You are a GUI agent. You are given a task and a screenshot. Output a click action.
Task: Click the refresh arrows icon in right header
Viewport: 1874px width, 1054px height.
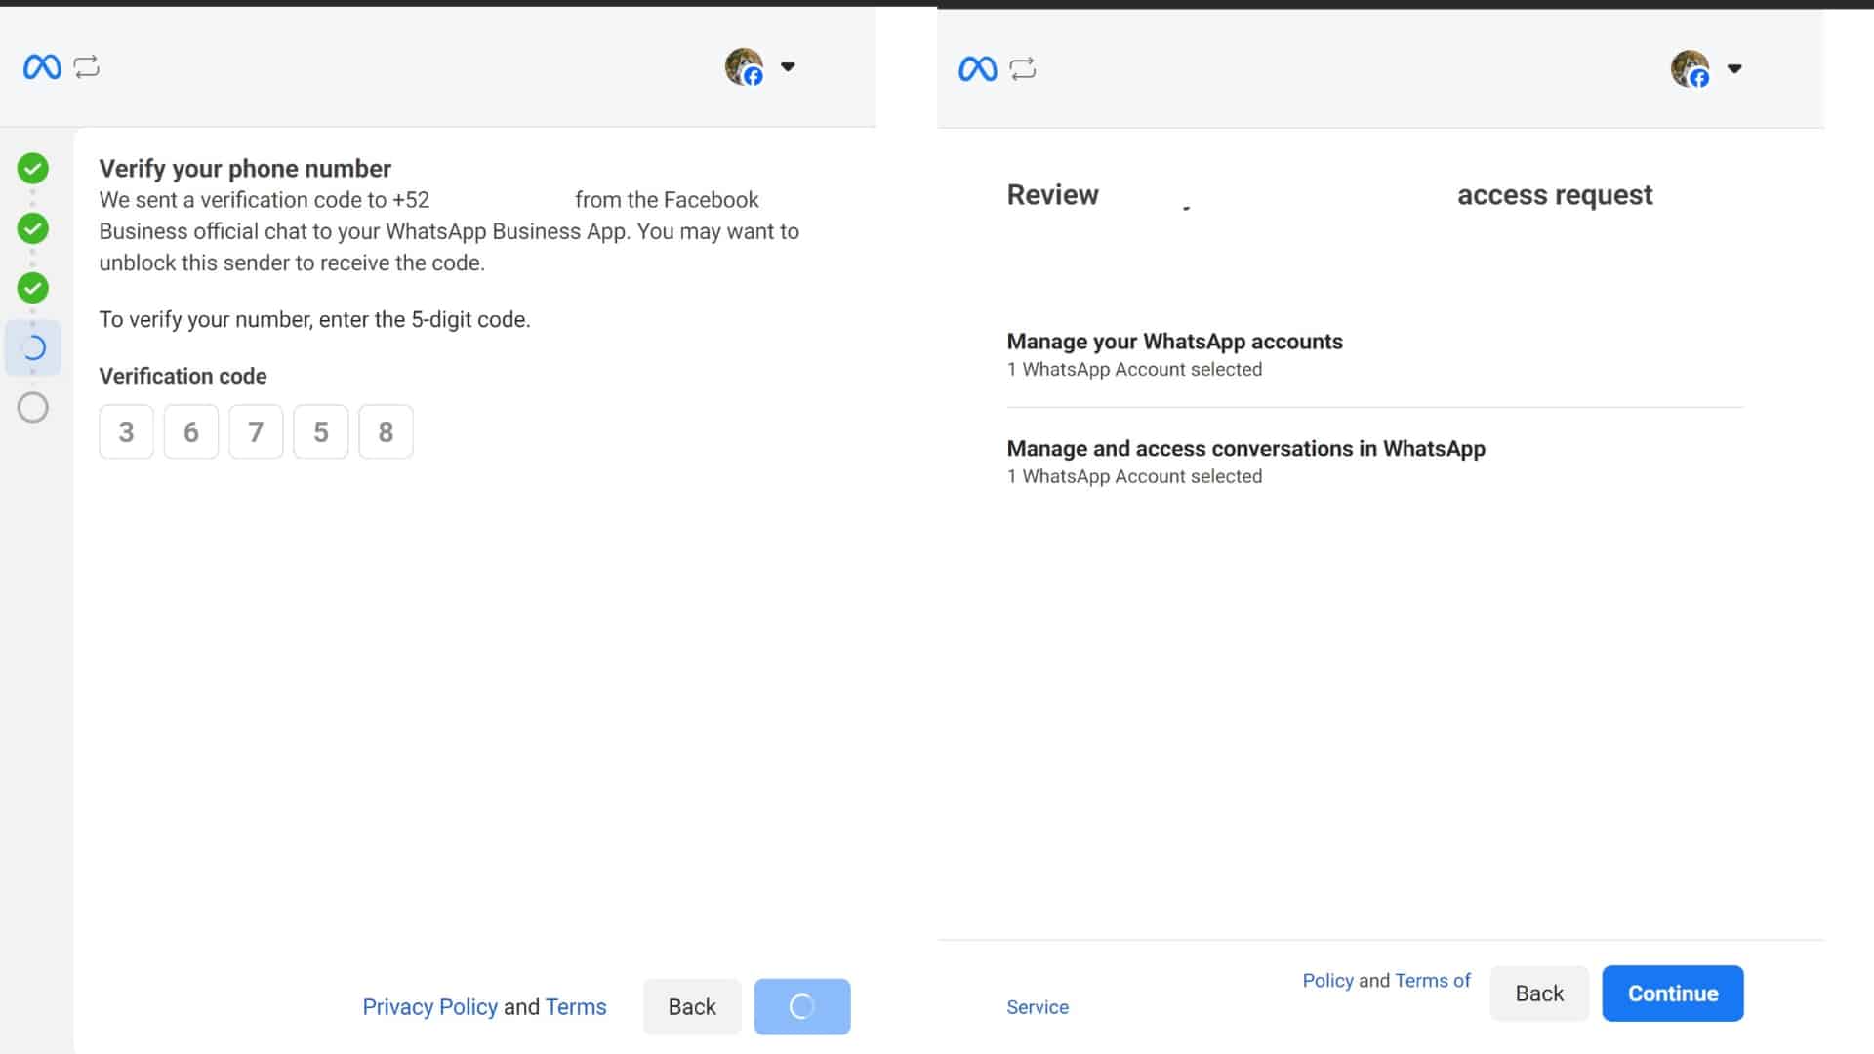click(x=1022, y=69)
